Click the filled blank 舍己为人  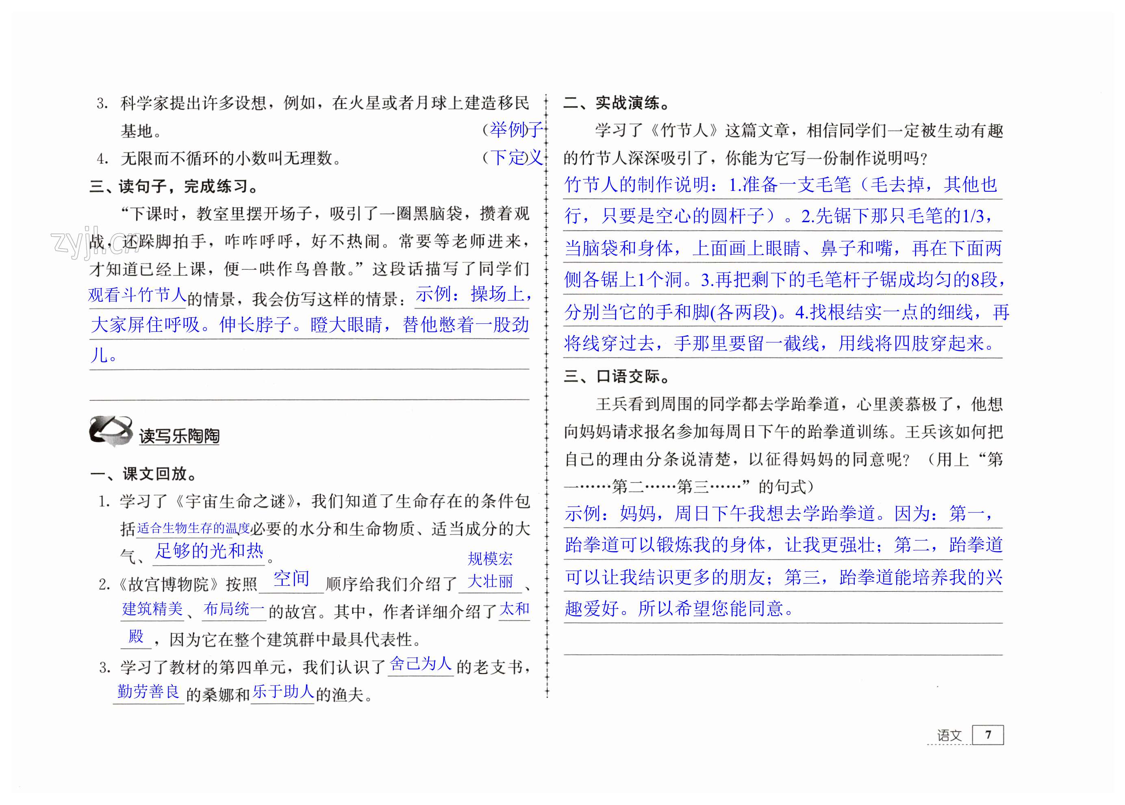[420, 664]
